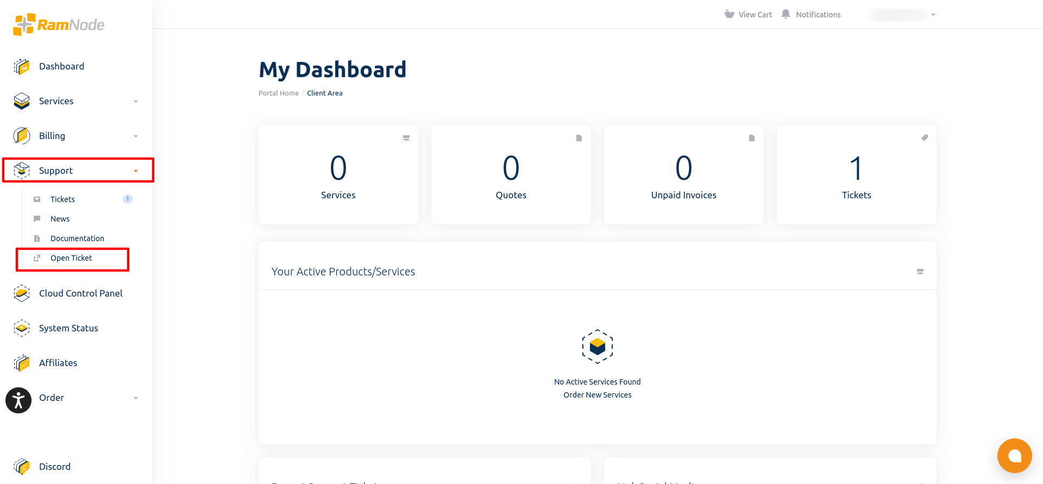Click the Notifications bell icon
The image size is (1043, 484).
click(x=786, y=14)
